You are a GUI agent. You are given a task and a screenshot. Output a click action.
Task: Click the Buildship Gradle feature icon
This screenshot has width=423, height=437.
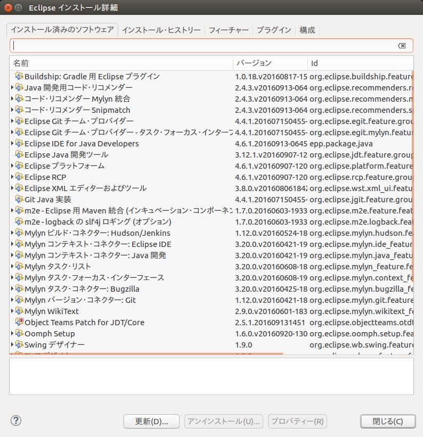click(19, 76)
